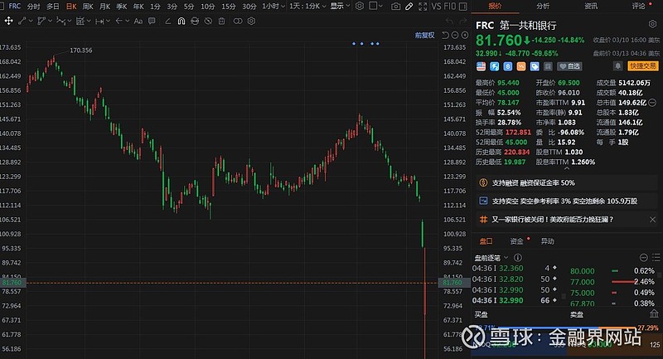Open the 评论 comments tab
The width and height of the screenshot is (663, 359).
[638, 6]
